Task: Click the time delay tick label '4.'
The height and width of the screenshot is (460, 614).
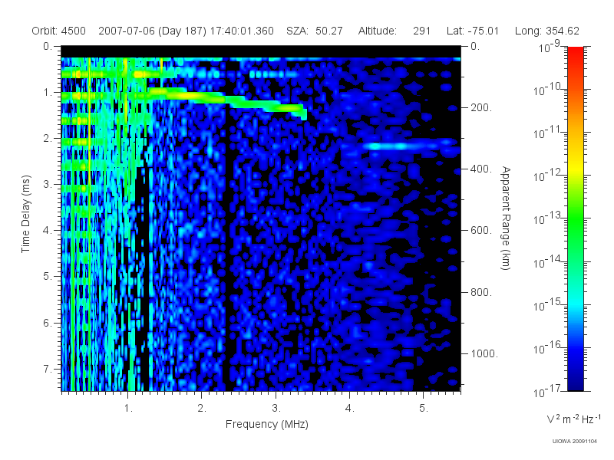Action: 48,231
